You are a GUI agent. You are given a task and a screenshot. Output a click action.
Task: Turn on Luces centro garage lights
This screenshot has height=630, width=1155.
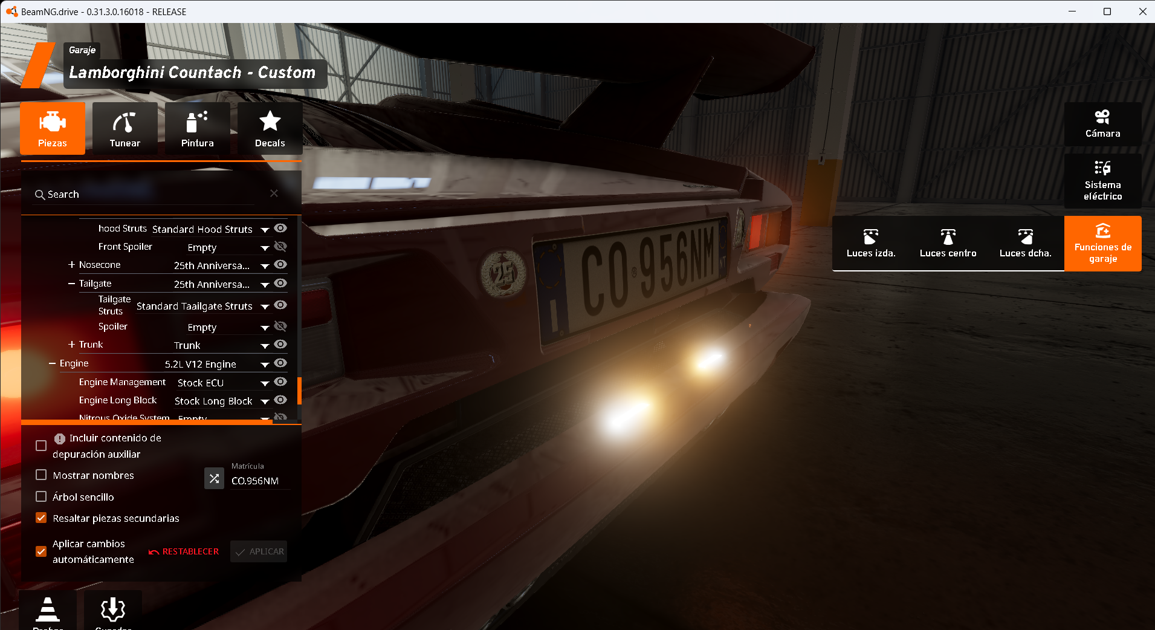[948, 244]
